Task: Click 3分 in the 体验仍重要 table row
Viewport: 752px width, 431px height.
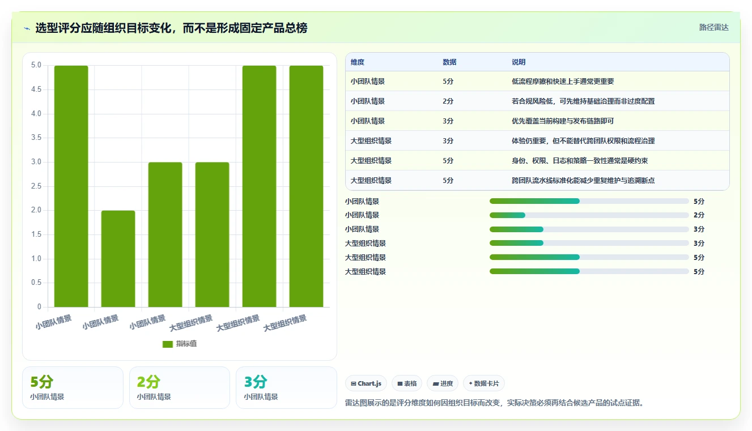Action: click(x=448, y=141)
